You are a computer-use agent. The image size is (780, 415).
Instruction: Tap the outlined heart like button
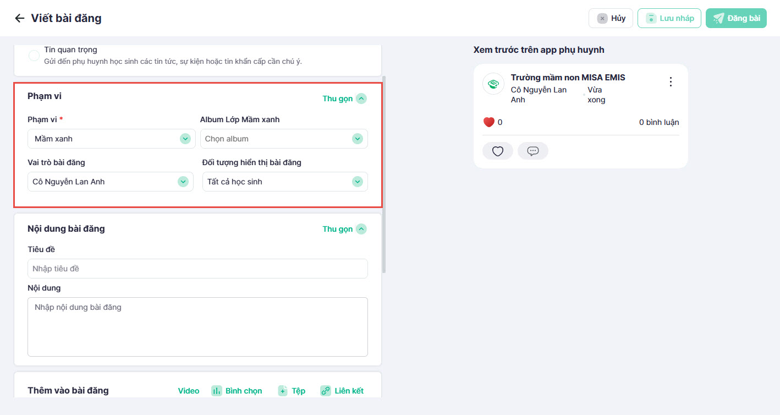(x=497, y=151)
